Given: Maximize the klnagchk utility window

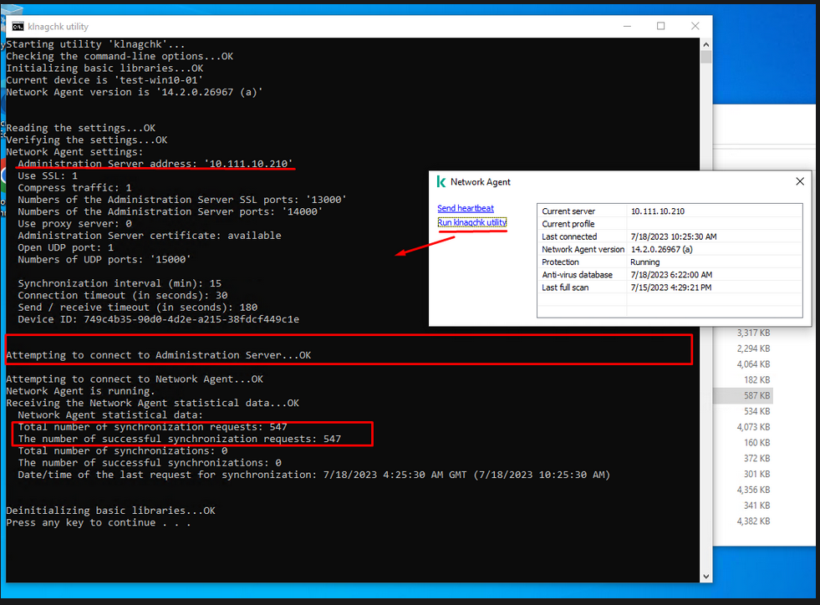Looking at the screenshot, I should click(x=661, y=26).
